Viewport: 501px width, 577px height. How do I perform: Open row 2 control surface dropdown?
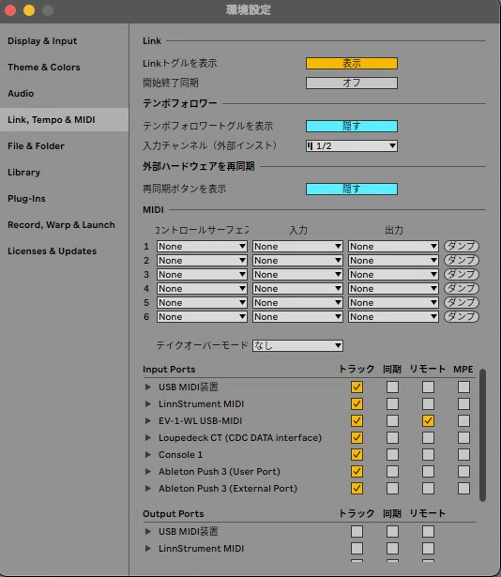tap(202, 261)
